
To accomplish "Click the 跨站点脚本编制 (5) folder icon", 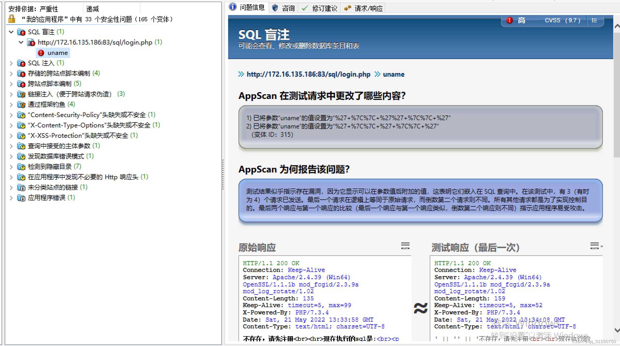I will [x=21, y=84].
